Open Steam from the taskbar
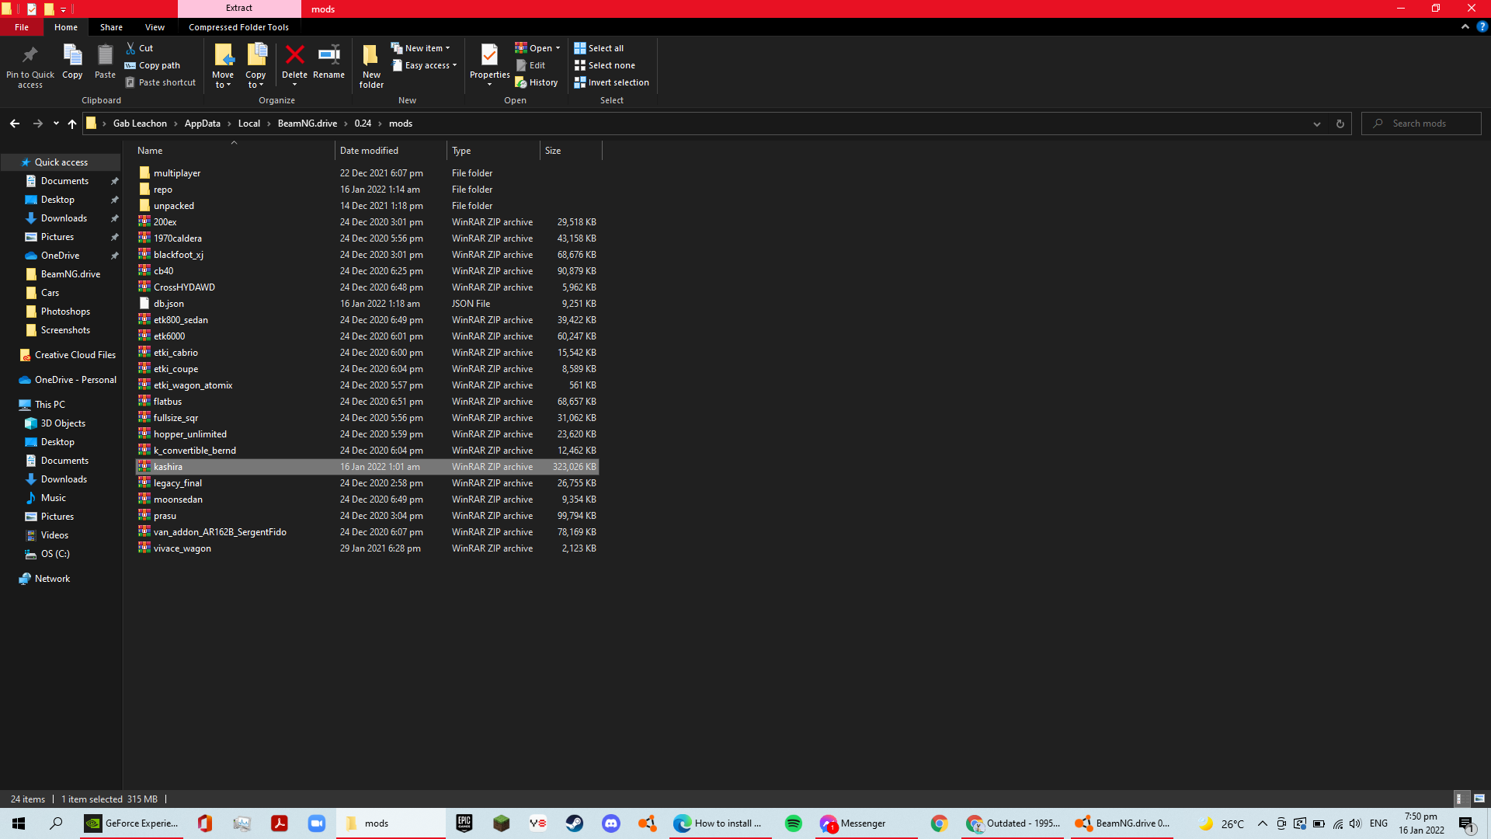The height and width of the screenshot is (839, 1491). point(575,823)
